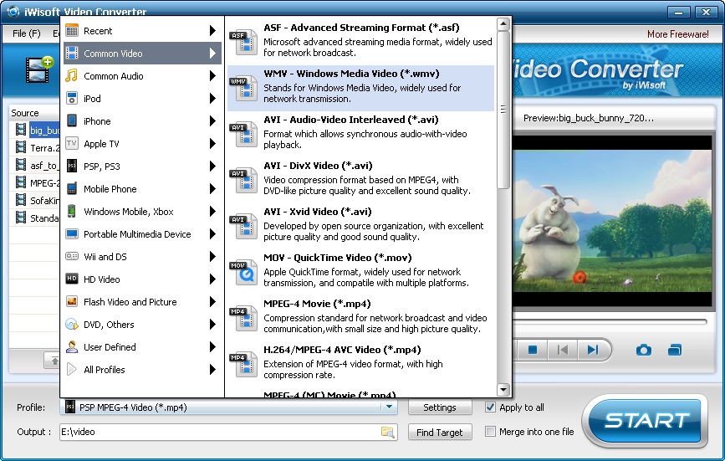Screen dimensions: 725x461
Task: Open the File menu
Action: tap(26, 33)
